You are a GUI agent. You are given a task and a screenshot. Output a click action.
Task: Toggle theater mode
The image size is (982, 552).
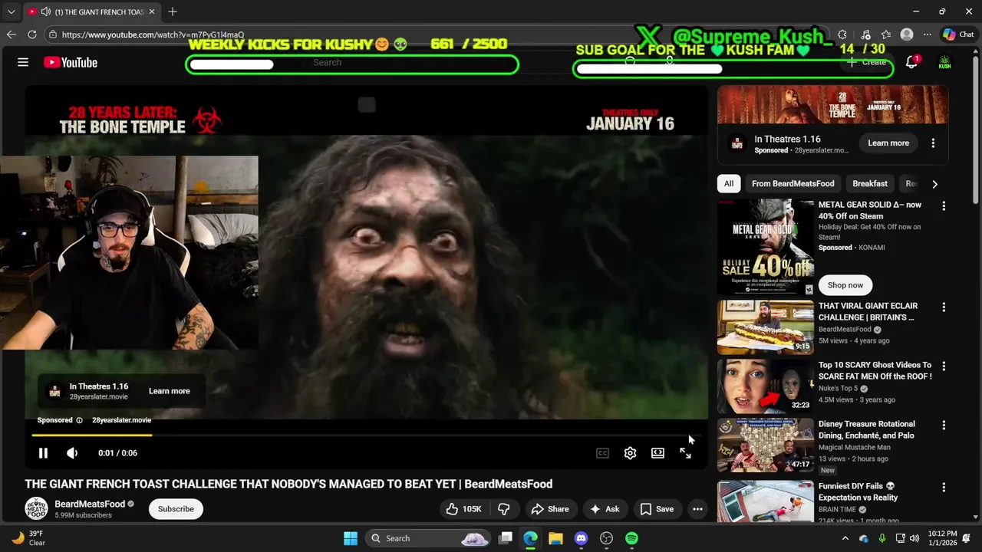[x=657, y=453]
